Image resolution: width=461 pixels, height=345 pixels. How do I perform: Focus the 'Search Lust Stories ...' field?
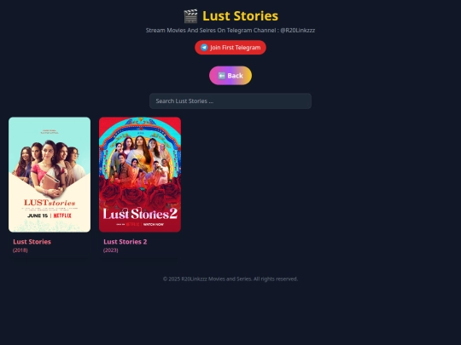click(x=230, y=101)
